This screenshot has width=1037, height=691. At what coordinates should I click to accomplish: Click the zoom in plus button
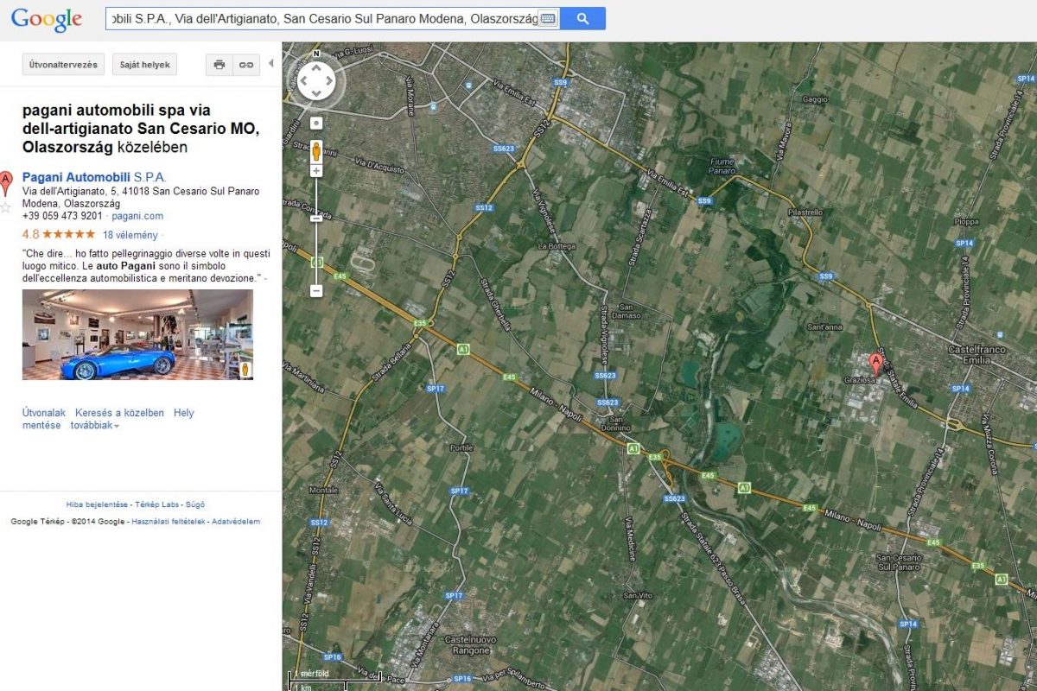pos(316,171)
